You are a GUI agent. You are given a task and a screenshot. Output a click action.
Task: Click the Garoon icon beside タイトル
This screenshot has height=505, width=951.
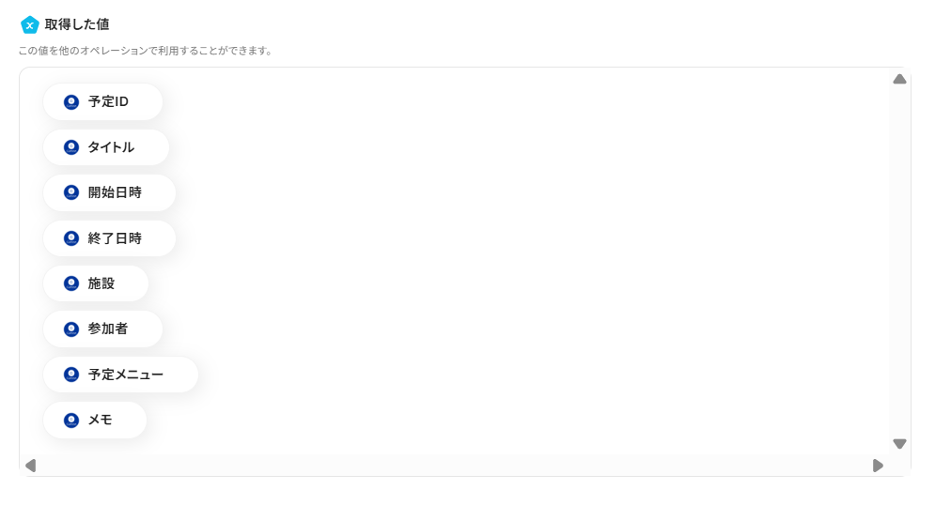pos(71,147)
